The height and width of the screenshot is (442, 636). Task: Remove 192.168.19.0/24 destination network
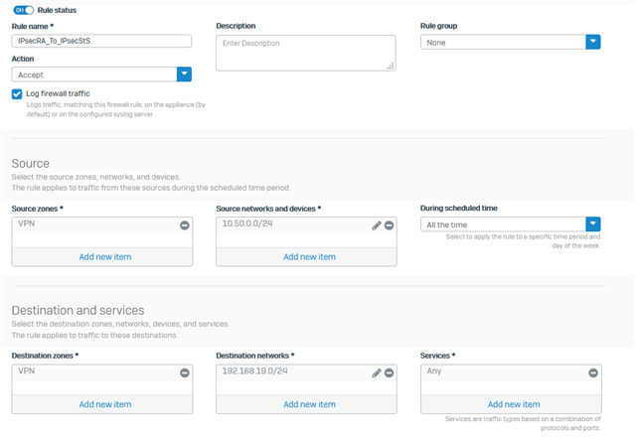(x=389, y=373)
